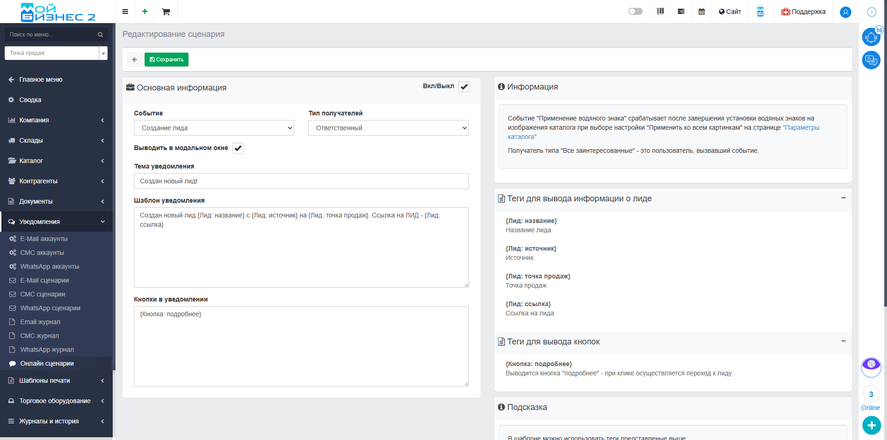This screenshot has height=440, width=887.
Task: Collapse the Теги для вывода кнопок panel
Action: (843, 341)
